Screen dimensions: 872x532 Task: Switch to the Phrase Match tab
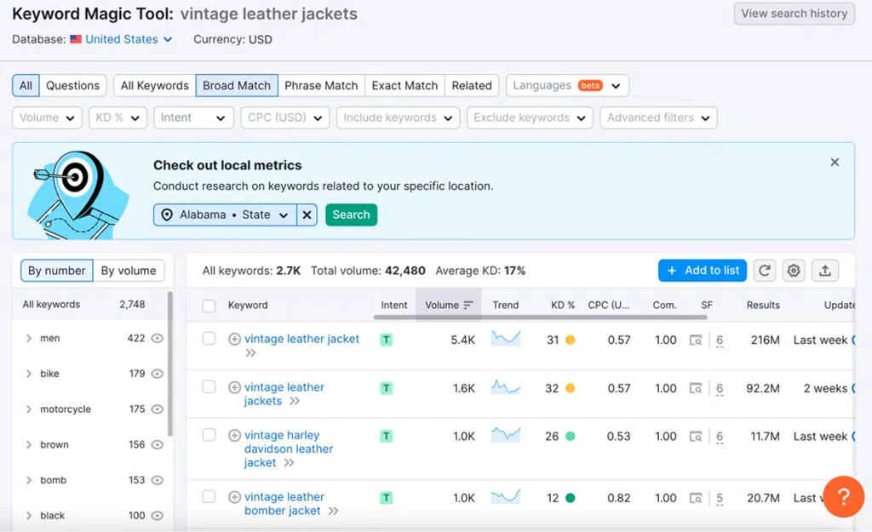[x=321, y=85]
